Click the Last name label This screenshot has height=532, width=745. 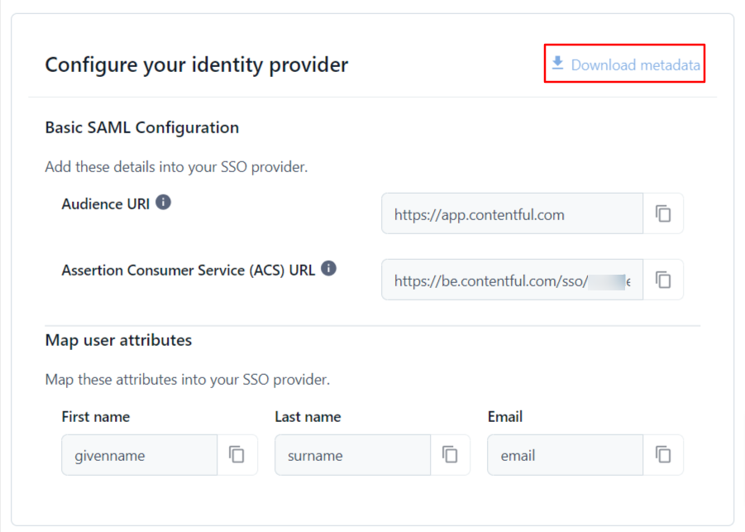point(308,416)
